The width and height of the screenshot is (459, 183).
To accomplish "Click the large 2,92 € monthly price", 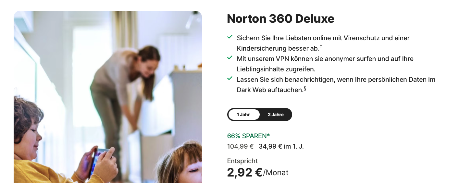I will click(245, 172).
